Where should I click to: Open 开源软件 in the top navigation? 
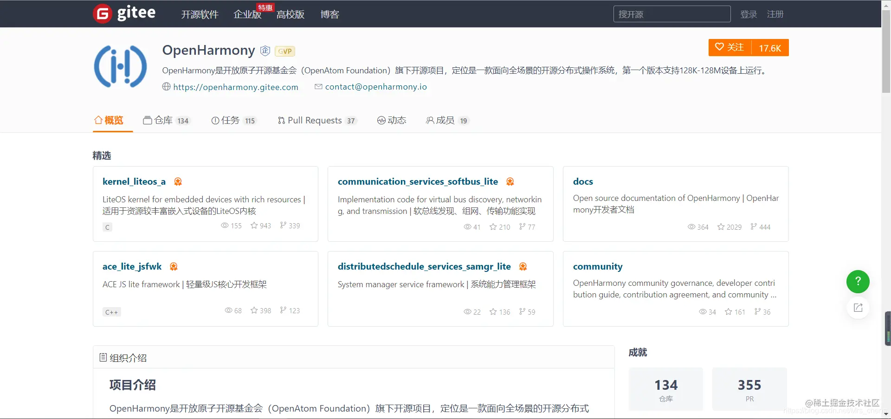200,14
